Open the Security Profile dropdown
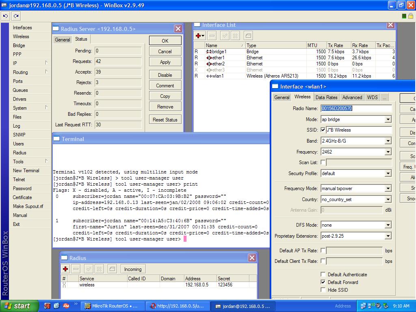This screenshot has height=312, width=416. (x=388, y=173)
